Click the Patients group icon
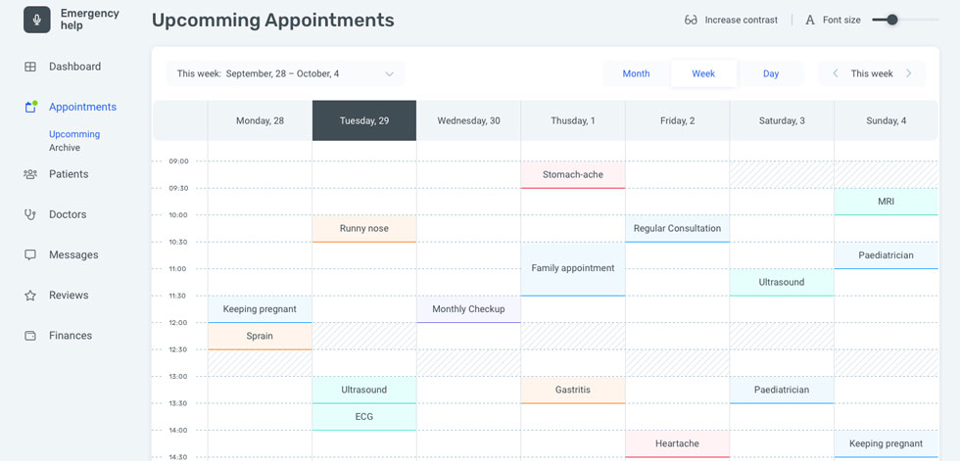Screen dimensions: 960x461 [30, 174]
